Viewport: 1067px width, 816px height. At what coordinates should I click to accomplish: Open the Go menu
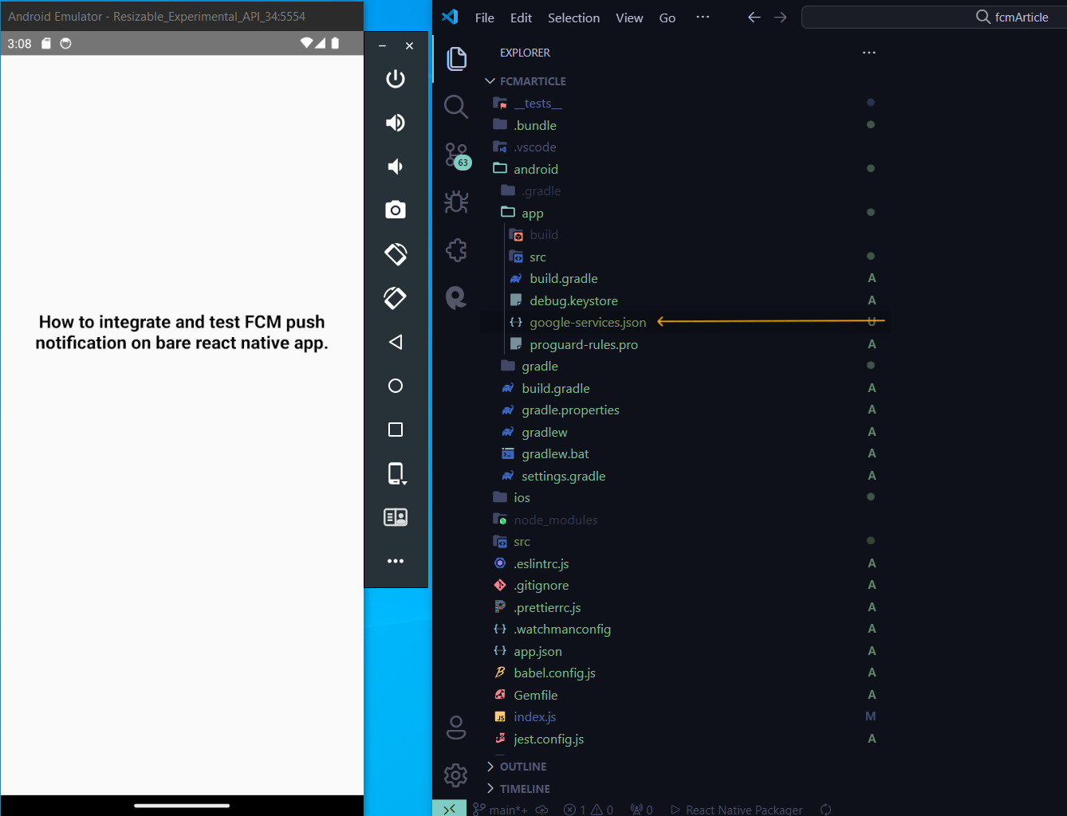667,18
